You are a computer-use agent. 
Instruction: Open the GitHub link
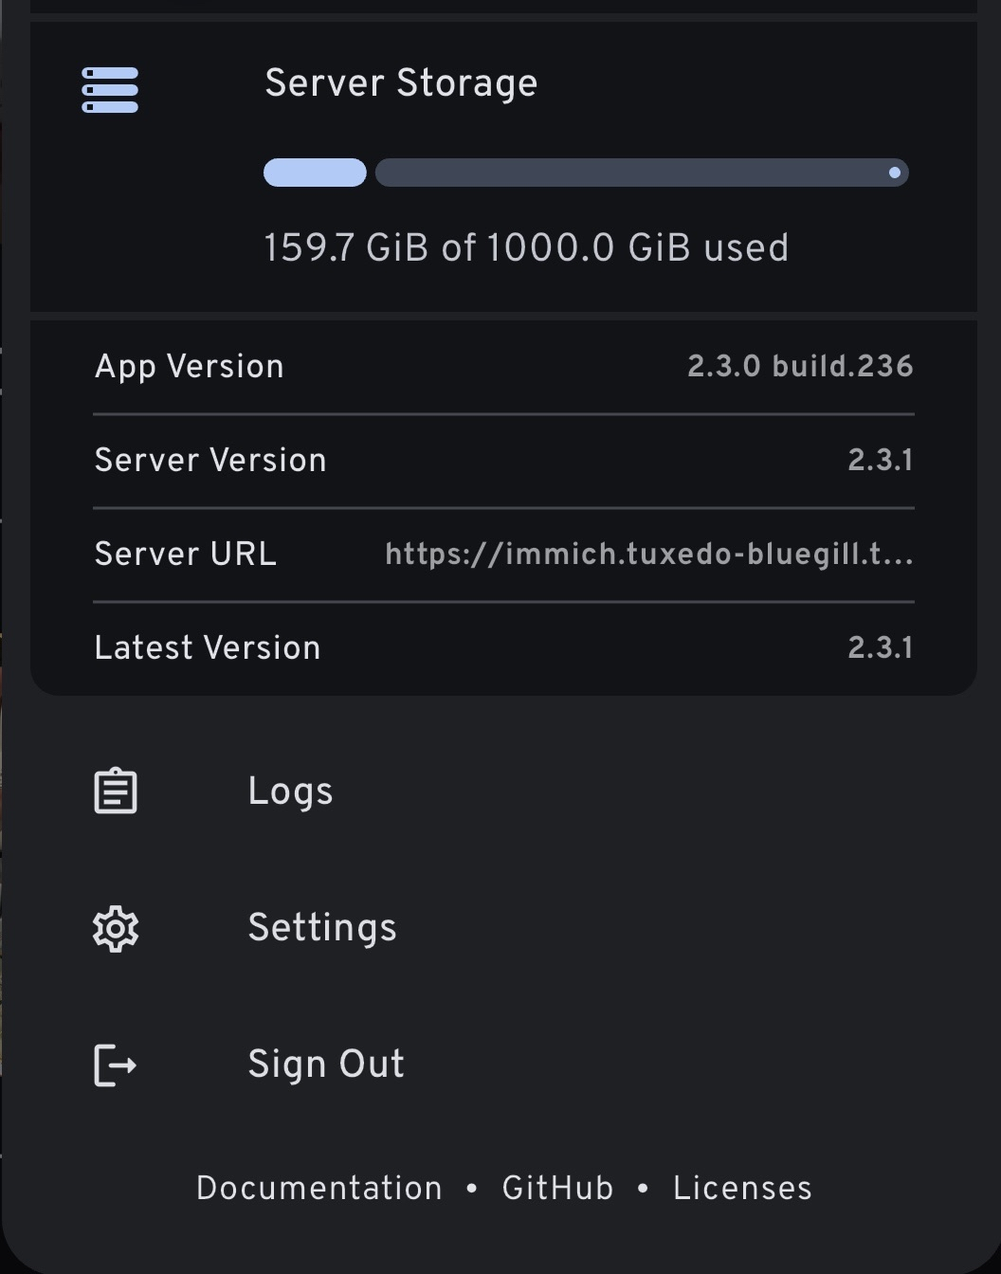pos(557,1189)
